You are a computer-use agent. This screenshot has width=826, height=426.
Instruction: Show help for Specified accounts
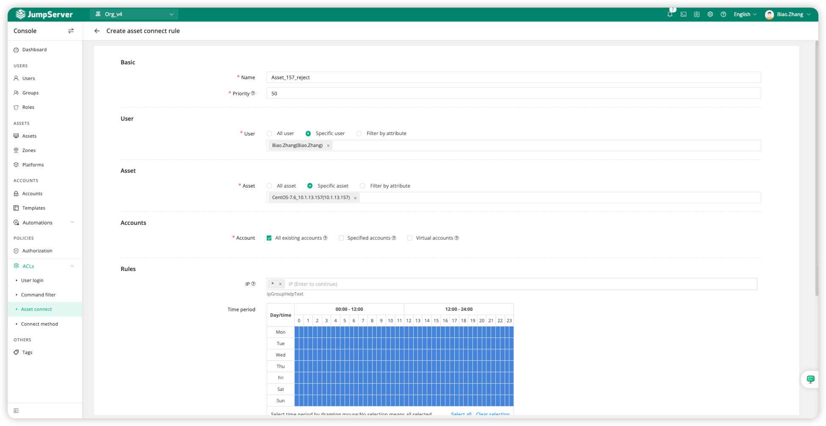394,238
